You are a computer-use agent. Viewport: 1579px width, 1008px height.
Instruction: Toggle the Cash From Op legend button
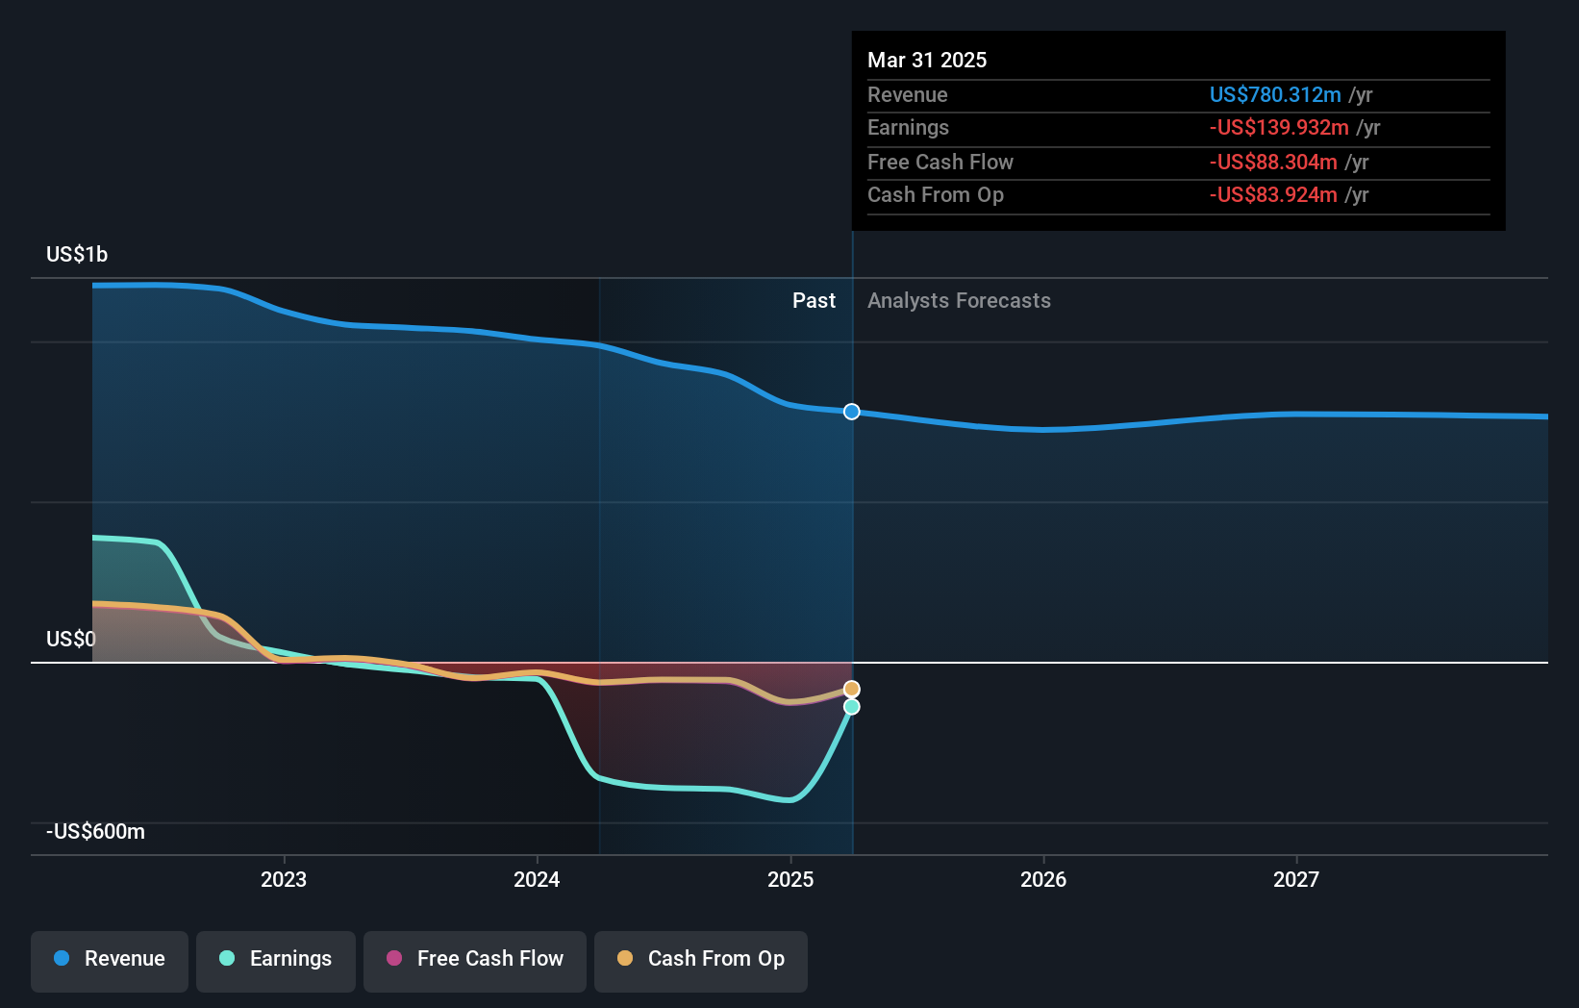click(701, 961)
